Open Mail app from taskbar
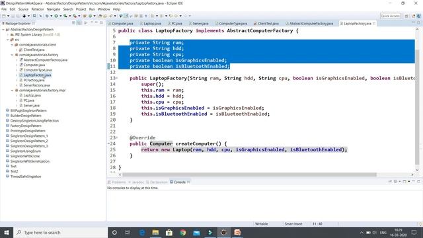Screen dimensions: 423x238 [197, 232]
